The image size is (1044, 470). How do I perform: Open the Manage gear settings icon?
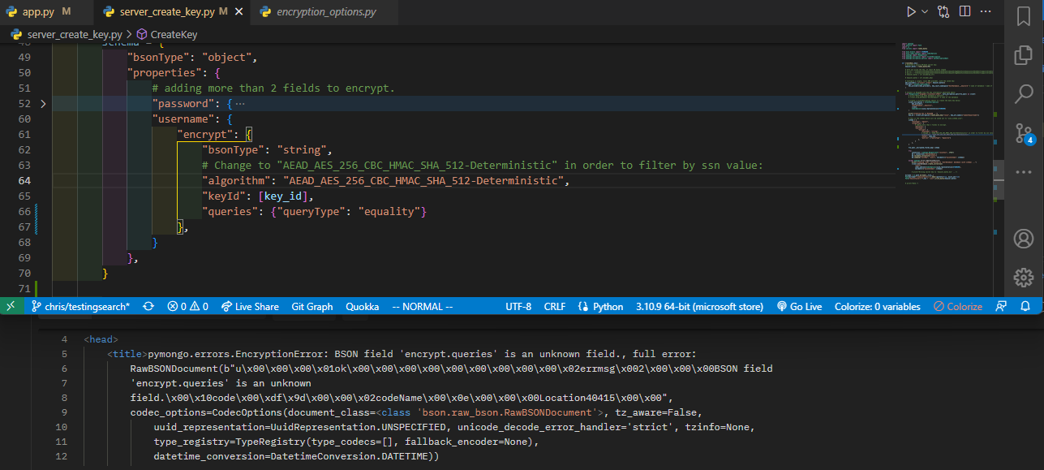tap(1024, 278)
